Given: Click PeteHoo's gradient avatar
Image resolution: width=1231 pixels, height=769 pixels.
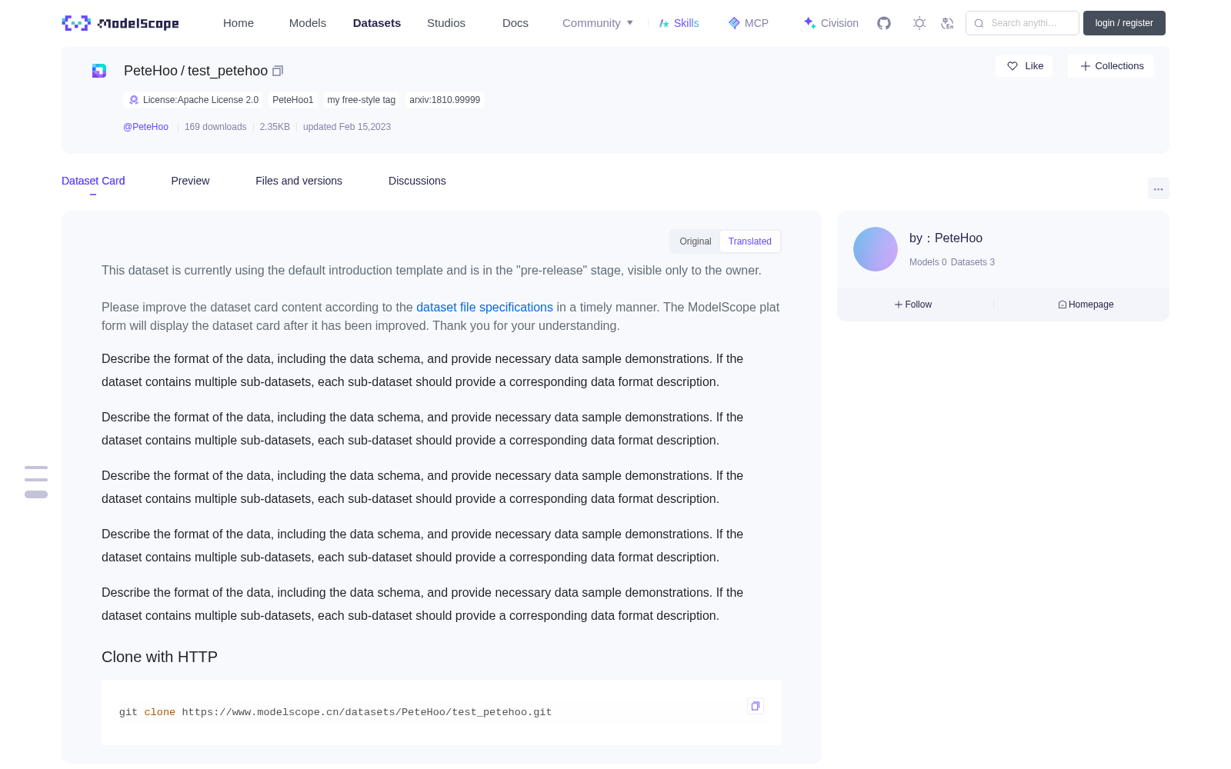Looking at the screenshot, I should 876,249.
